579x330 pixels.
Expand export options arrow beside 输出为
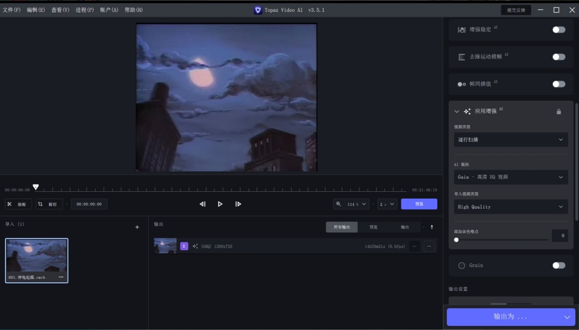coord(567,317)
